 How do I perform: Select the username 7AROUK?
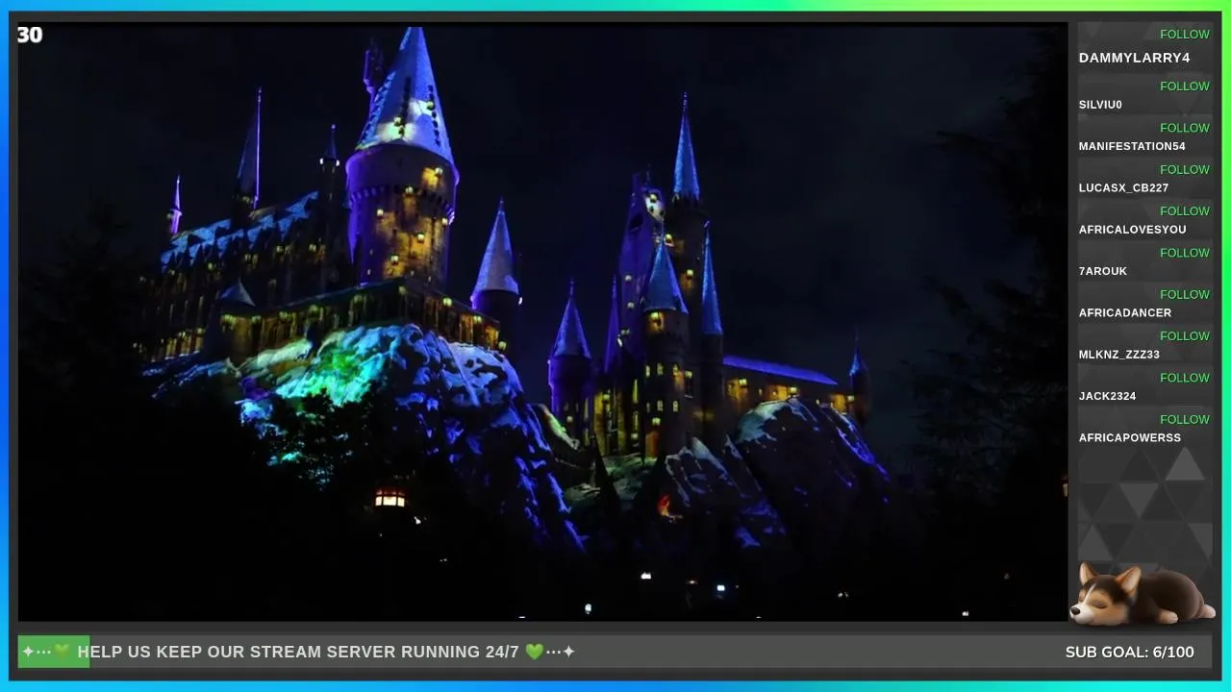point(1103,271)
